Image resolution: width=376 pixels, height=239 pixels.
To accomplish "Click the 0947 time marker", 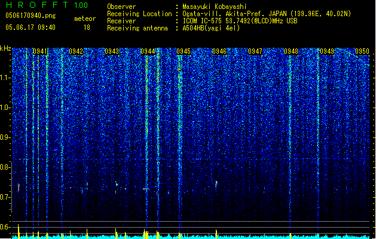I will pos(255,51).
